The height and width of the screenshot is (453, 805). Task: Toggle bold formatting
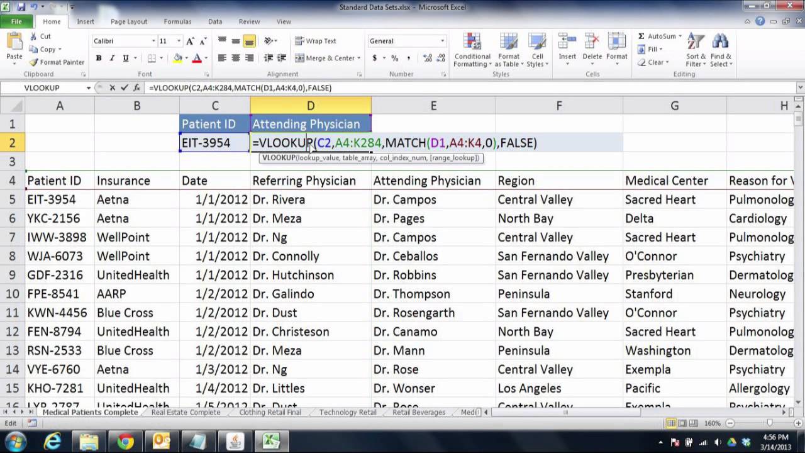pos(98,57)
